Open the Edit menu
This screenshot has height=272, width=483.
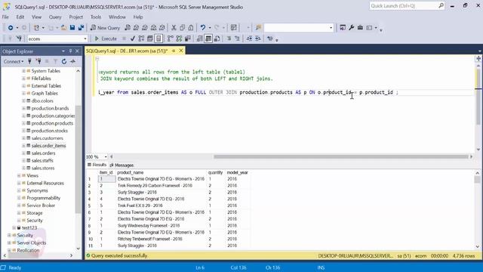click(x=20, y=17)
